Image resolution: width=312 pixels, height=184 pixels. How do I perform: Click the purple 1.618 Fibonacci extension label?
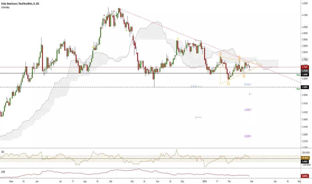pos(247,110)
